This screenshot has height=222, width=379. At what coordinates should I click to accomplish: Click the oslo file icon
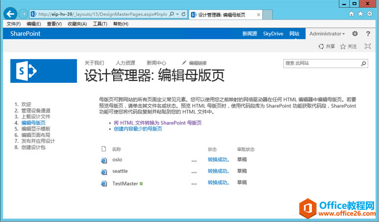point(104,160)
